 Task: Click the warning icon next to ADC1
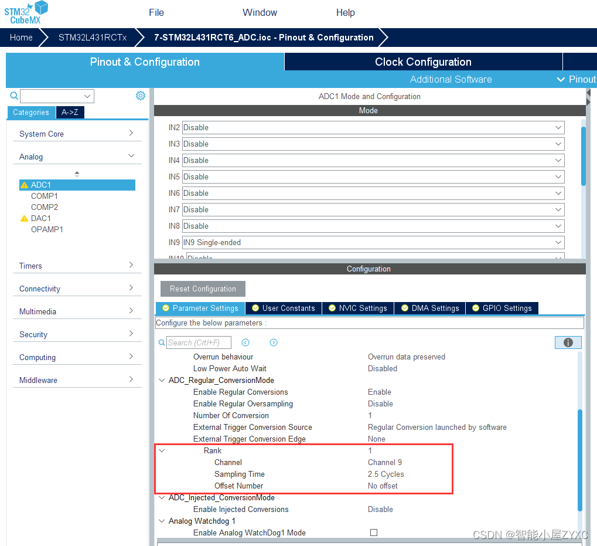pyautogui.click(x=25, y=185)
